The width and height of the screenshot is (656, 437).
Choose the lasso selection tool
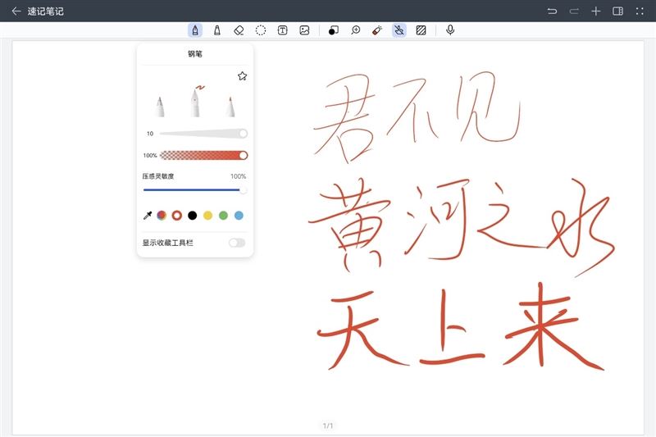(261, 30)
